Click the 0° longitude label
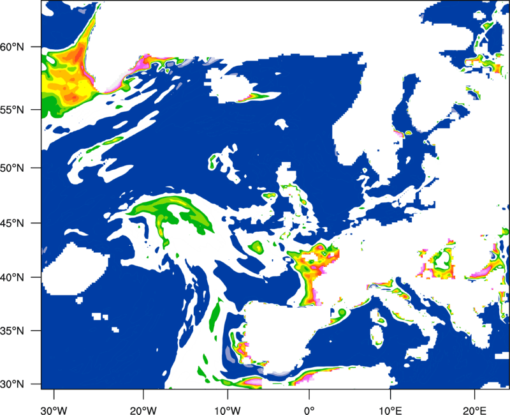The width and height of the screenshot is (510, 415). click(309, 411)
